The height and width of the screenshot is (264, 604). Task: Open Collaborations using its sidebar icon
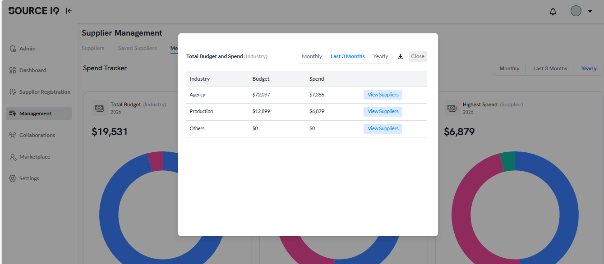click(12, 135)
